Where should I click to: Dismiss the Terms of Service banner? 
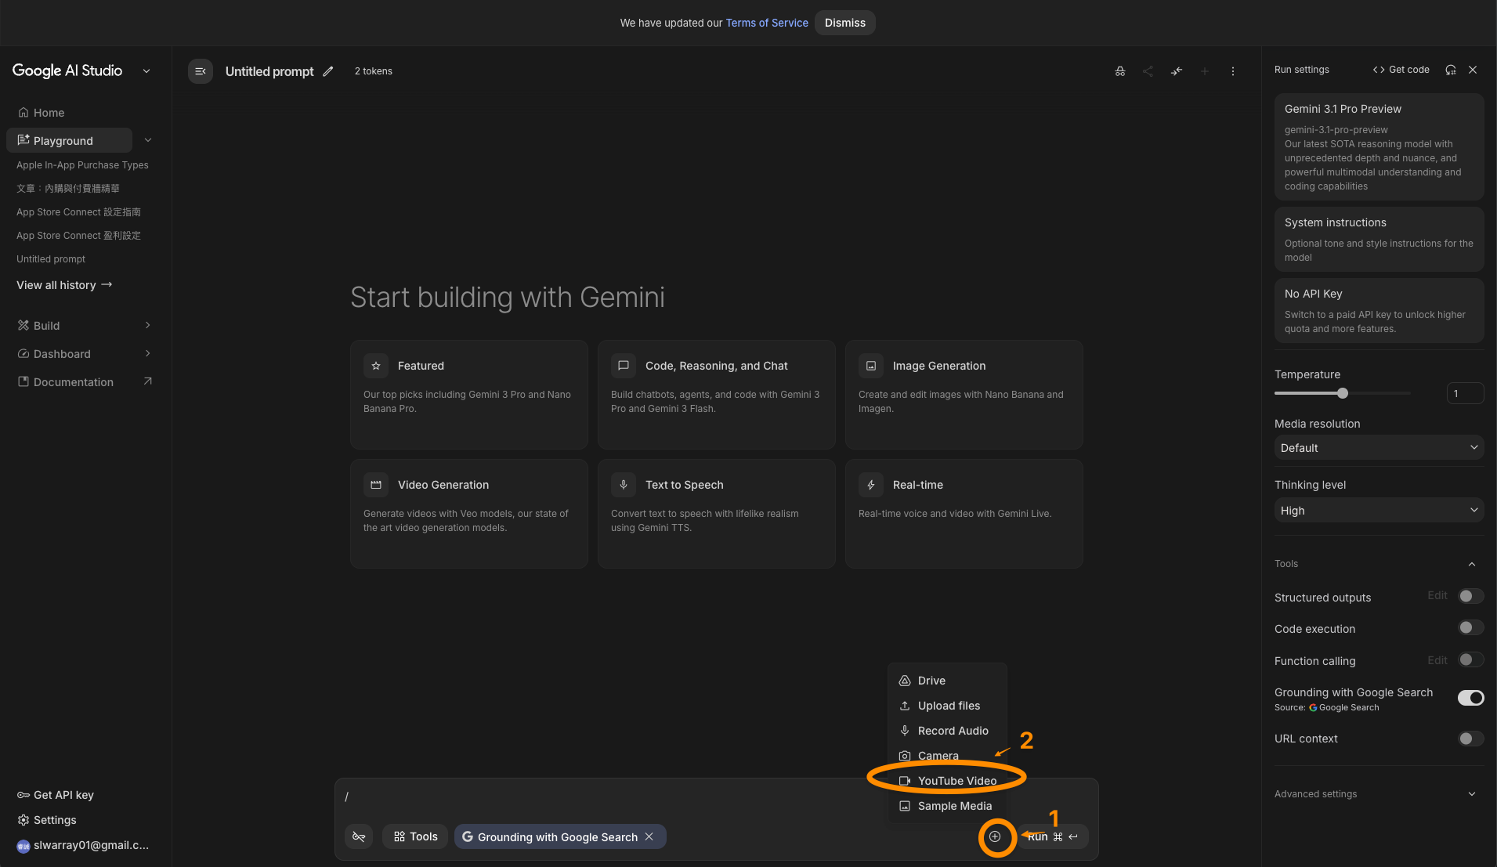(844, 23)
